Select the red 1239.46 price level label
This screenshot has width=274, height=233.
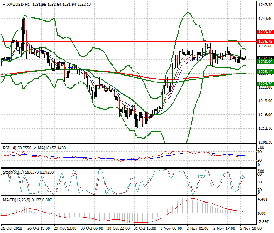click(265, 32)
